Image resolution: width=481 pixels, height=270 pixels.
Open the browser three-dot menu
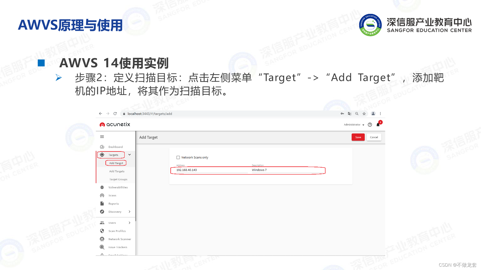point(380,114)
